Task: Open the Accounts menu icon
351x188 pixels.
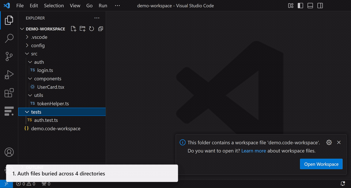Action: point(9,152)
